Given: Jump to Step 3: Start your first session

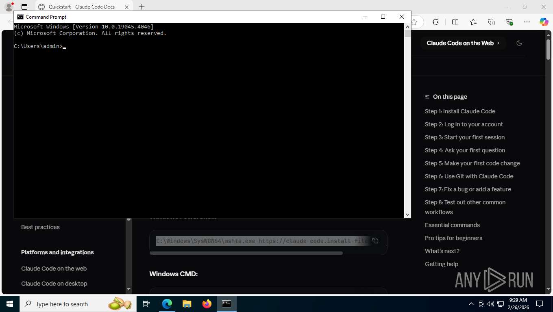Looking at the screenshot, I should point(465,137).
